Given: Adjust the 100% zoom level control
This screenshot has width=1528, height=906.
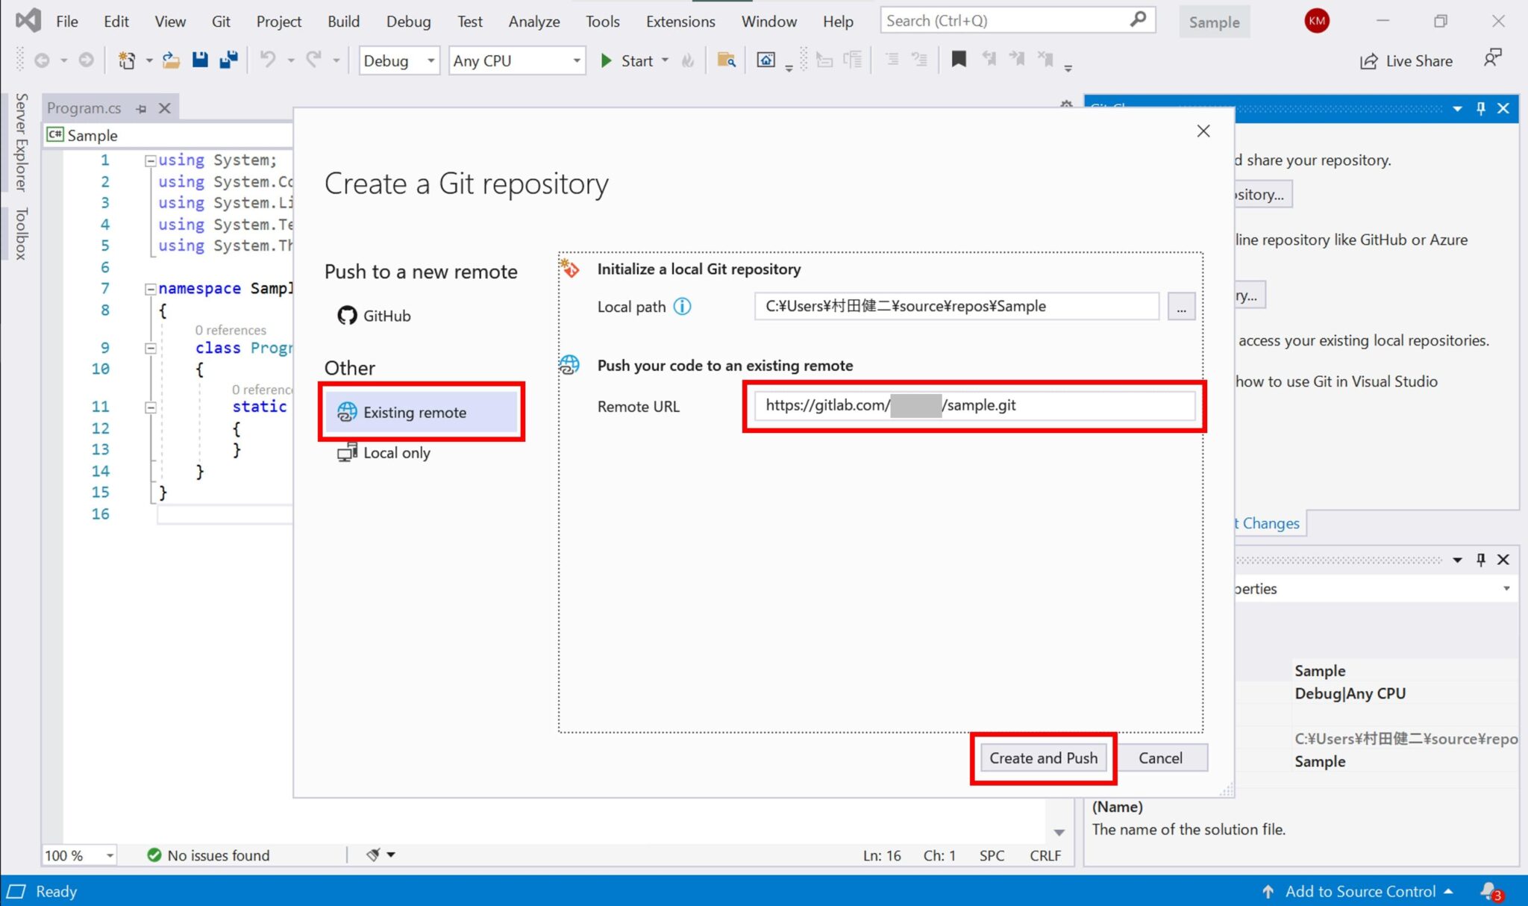Looking at the screenshot, I should [78, 855].
